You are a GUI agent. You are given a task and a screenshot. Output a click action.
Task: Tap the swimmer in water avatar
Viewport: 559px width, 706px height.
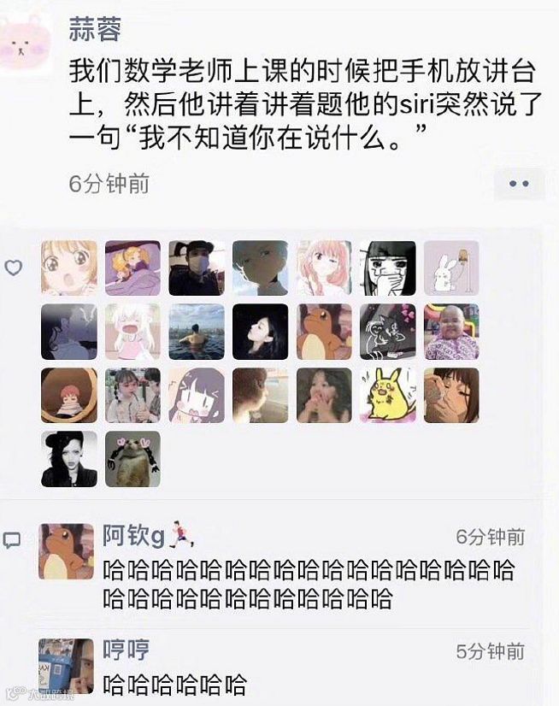point(197,332)
